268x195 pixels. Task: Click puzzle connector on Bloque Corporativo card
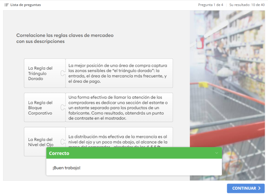pos(63,108)
